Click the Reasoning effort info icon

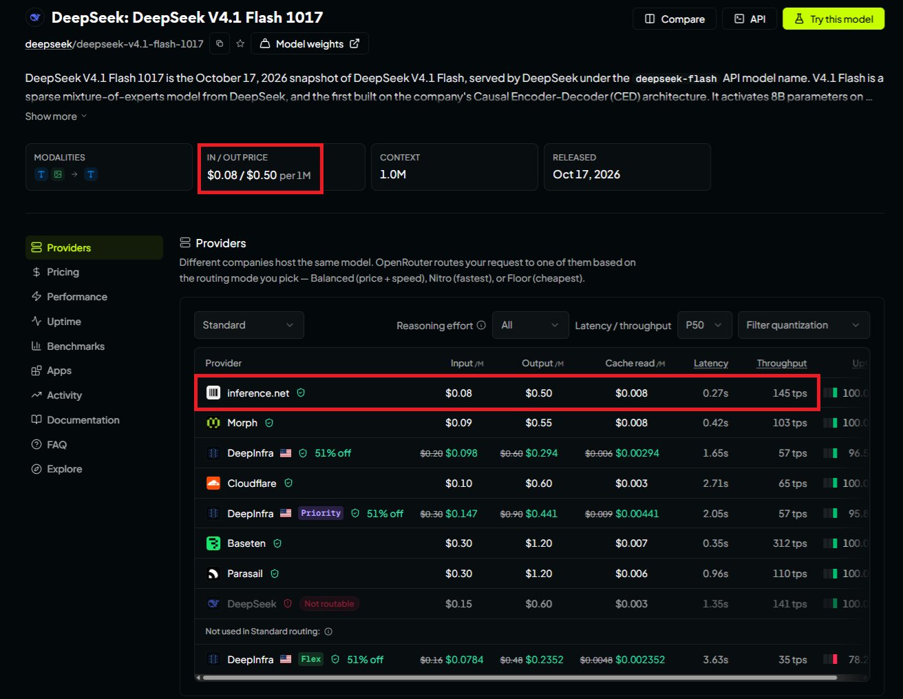tap(481, 325)
